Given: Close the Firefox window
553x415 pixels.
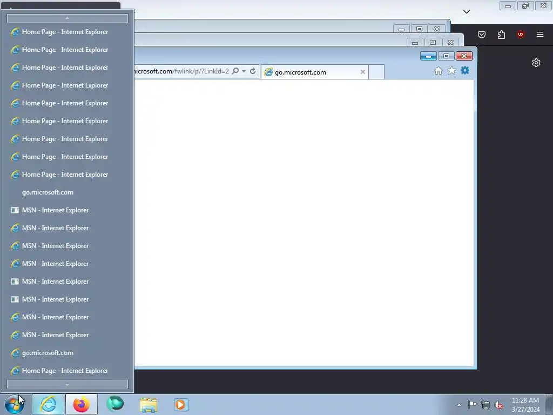Looking at the screenshot, I should [543, 6].
